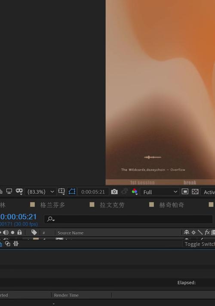Expand the in/out duration pane braces icon

tap(16, 244)
